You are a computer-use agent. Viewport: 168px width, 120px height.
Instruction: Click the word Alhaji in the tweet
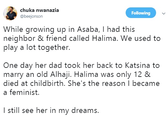[x=61, y=74]
